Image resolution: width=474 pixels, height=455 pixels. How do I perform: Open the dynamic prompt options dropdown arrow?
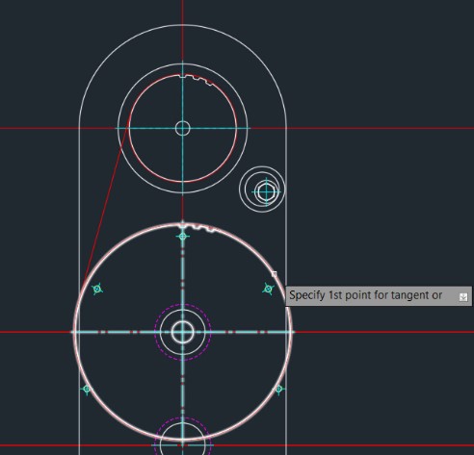click(x=463, y=297)
